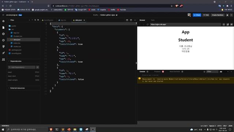Open the Windows Start menu
234x132 pixels.
(x=3, y=129)
